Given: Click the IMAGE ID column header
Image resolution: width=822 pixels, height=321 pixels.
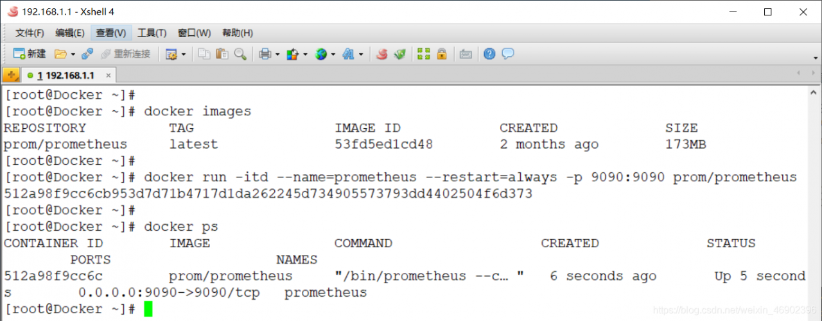Looking at the screenshot, I should 367,128.
